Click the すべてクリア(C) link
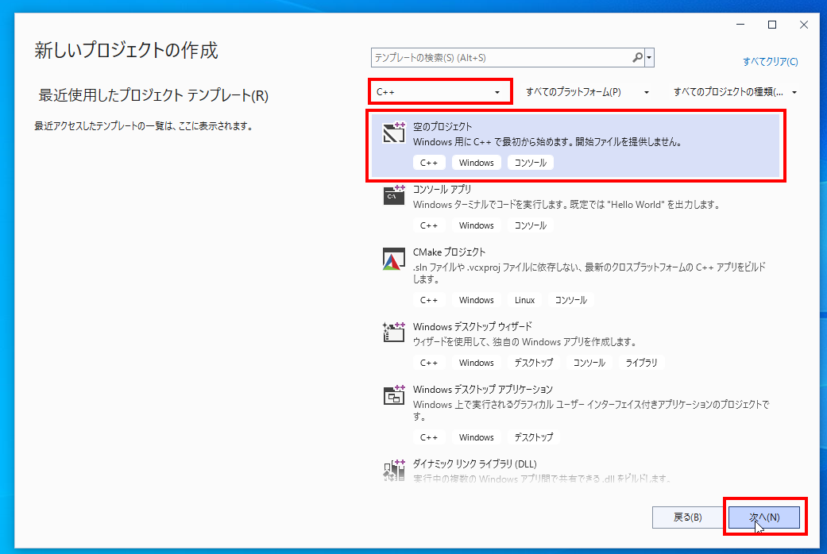Image resolution: width=827 pixels, height=554 pixels. point(770,62)
